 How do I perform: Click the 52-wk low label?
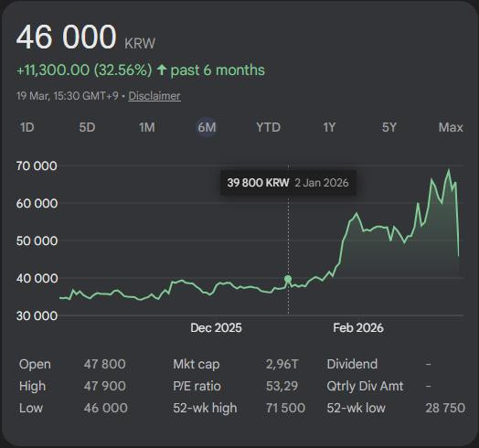(356, 409)
